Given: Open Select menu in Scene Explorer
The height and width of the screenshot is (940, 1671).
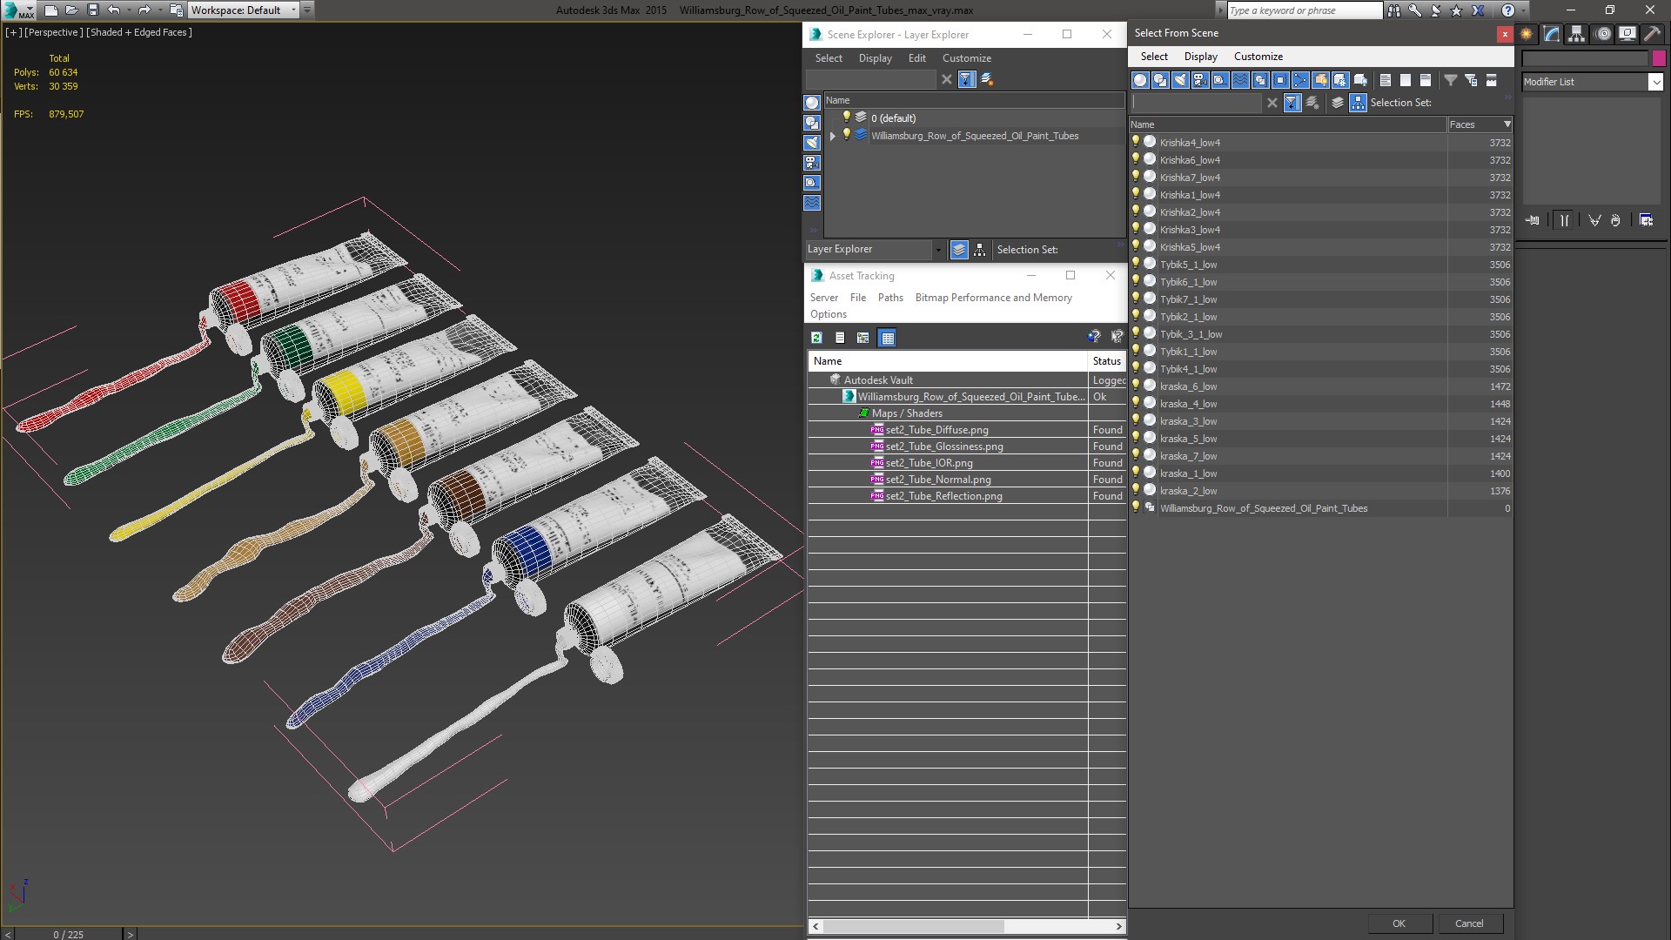Looking at the screenshot, I should tap(829, 58).
